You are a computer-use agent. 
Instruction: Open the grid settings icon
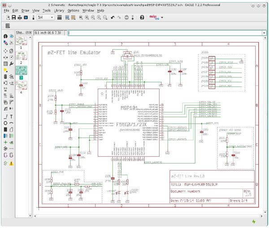8,26
